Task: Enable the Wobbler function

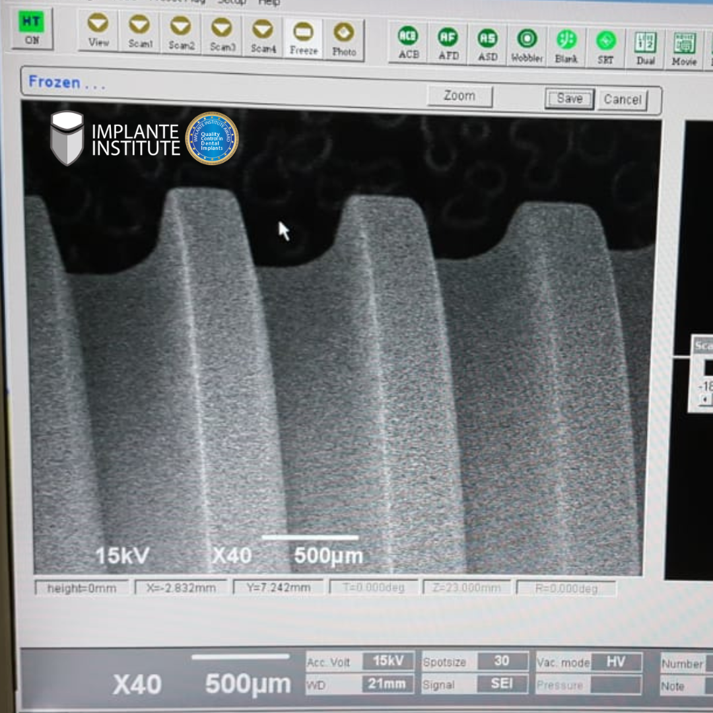Action: tap(526, 46)
